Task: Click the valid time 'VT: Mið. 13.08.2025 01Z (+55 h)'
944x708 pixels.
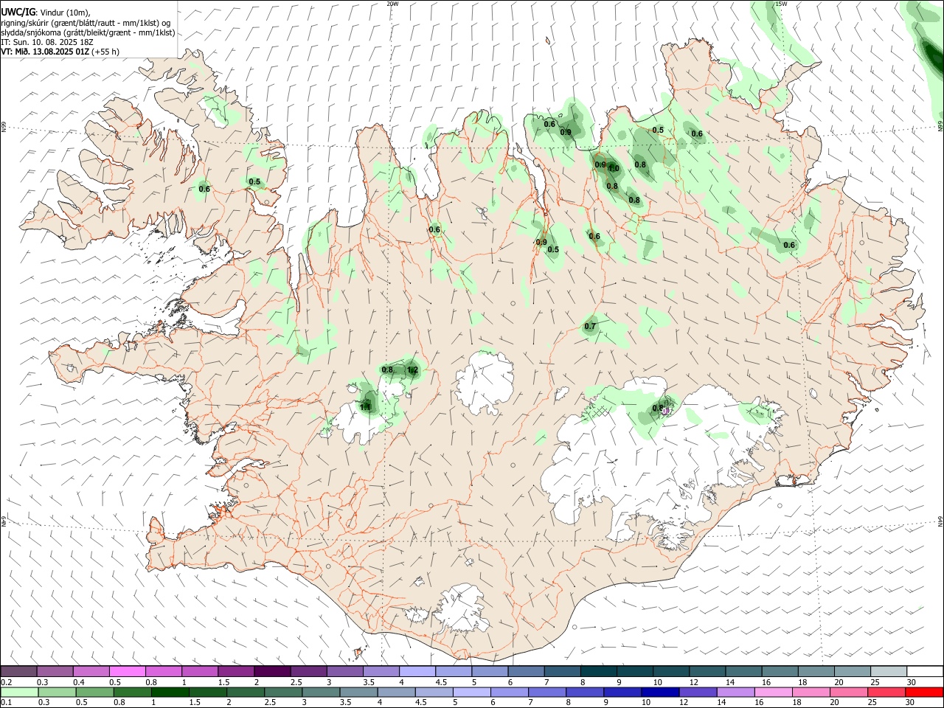Action: pyautogui.click(x=60, y=52)
